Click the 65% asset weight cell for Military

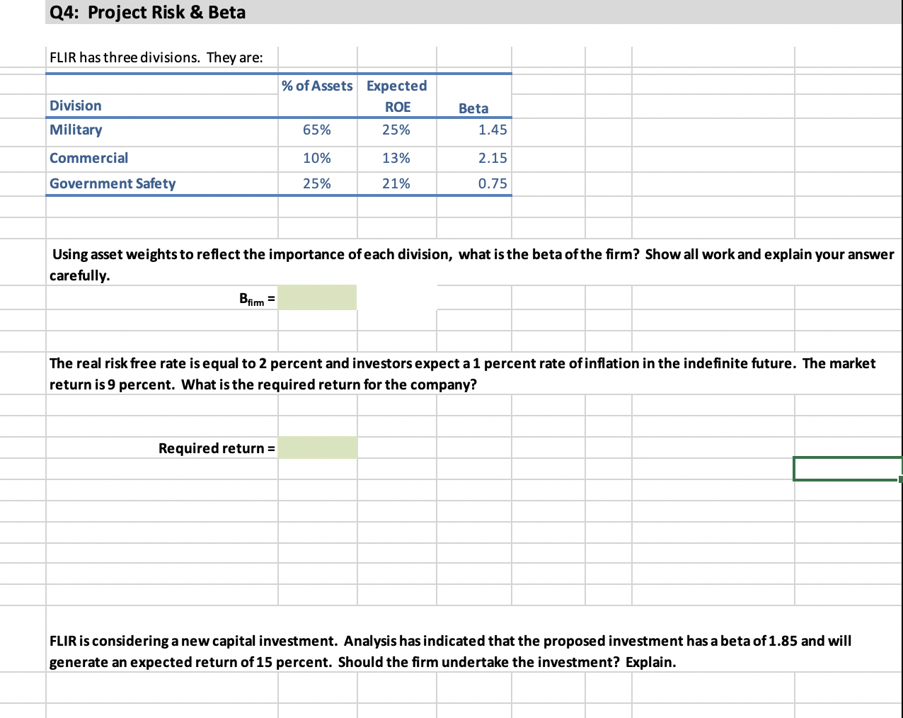[x=318, y=130]
